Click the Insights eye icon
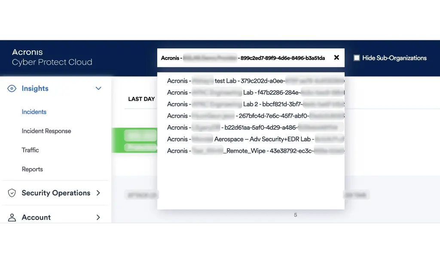 (x=12, y=89)
